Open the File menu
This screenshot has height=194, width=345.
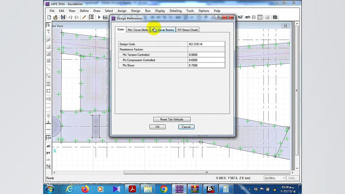pos(52,11)
